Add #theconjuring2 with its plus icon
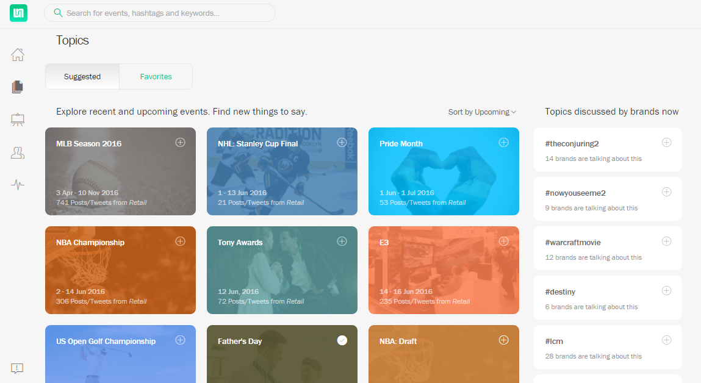This screenshot has height=383, width=701. coord(667,143)
